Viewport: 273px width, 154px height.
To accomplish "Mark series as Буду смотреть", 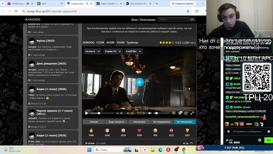I will (116, 122).
